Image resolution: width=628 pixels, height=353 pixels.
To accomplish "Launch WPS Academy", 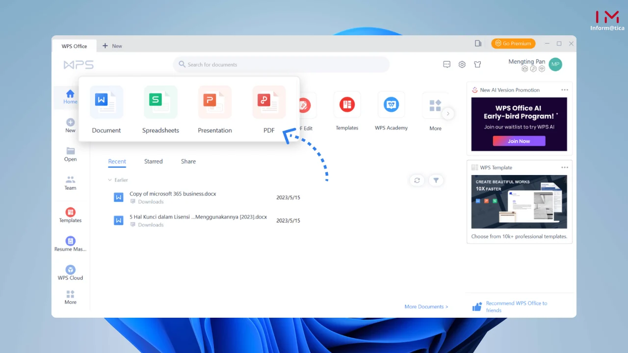I will [x=391, y=111].
